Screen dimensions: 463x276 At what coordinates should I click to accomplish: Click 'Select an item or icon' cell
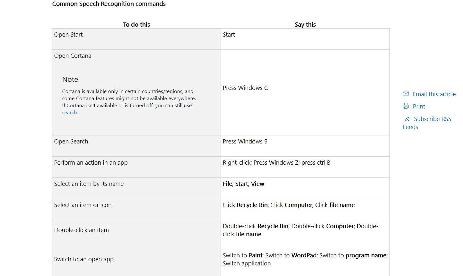[x=136, y=209]
